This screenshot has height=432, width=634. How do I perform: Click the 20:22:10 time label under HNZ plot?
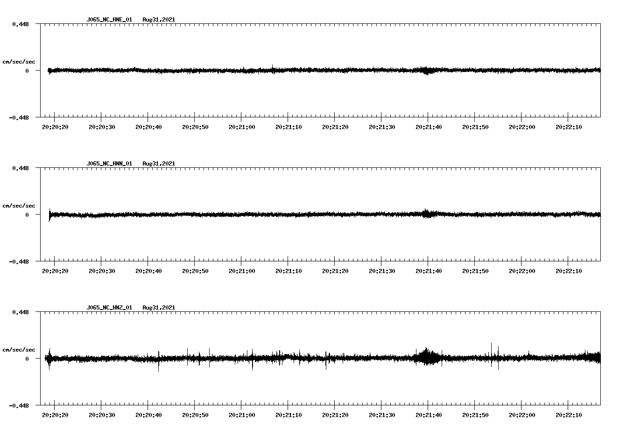[x=569, y=415]
